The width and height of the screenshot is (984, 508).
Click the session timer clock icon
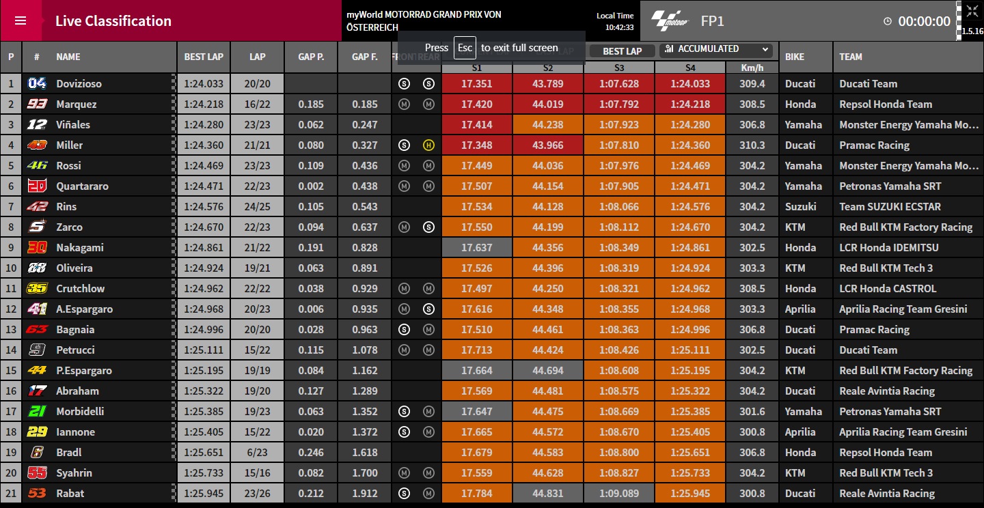point(888,21)
